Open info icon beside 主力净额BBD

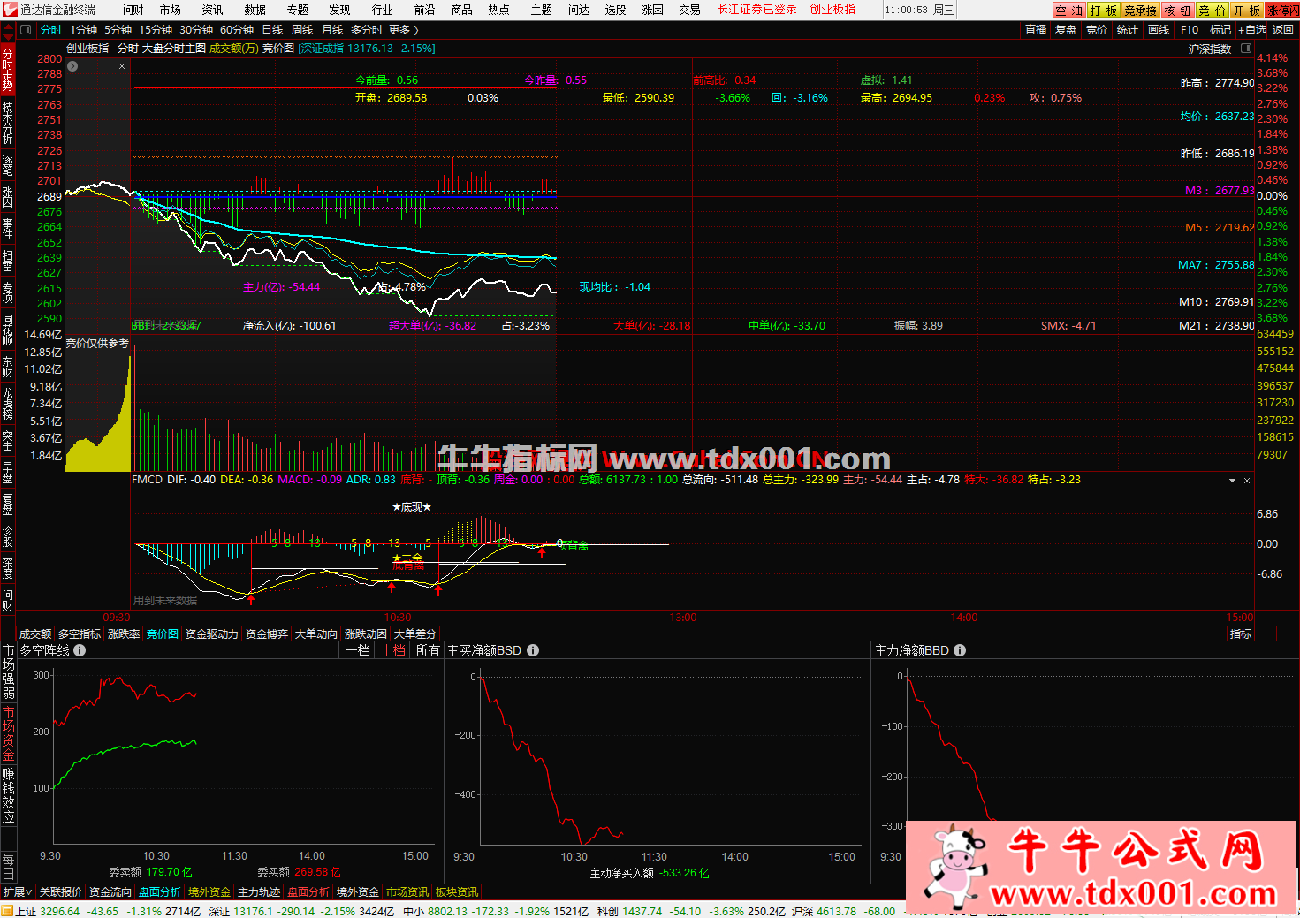point(960,650)
